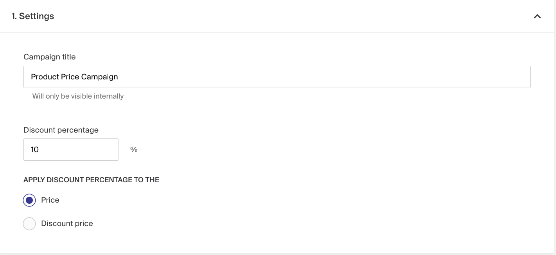The height and width of the screenshot is (255, 556).
Task: Click the value "10" in discount field
Action: [x=35, y=150]
